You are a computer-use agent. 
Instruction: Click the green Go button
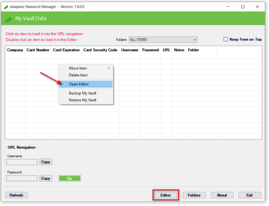70,179
